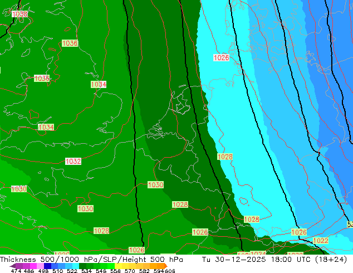Click the 1032 isobar label
This screenshot has height=273, width=353.
point(73,161)
